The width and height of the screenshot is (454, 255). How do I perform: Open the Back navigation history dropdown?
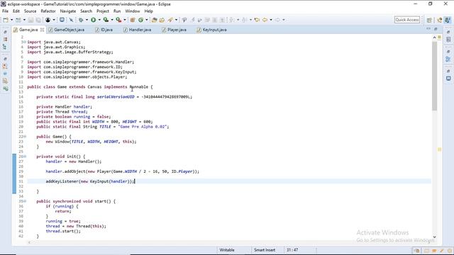pyautogui.click(x=271, y=20)
